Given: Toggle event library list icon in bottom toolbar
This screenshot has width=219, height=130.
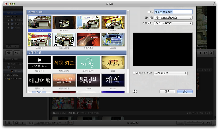Looking at the screenshot, I should tap(9, 123).
